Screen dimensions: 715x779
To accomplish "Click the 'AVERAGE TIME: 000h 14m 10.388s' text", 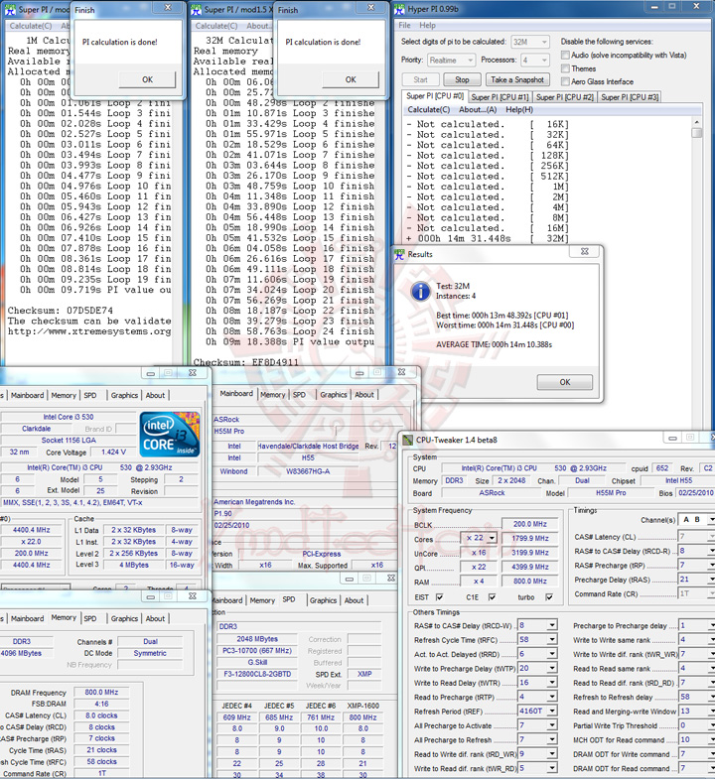I will point(494,344).
